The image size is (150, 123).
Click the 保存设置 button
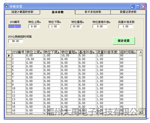[x=124, y=41]
